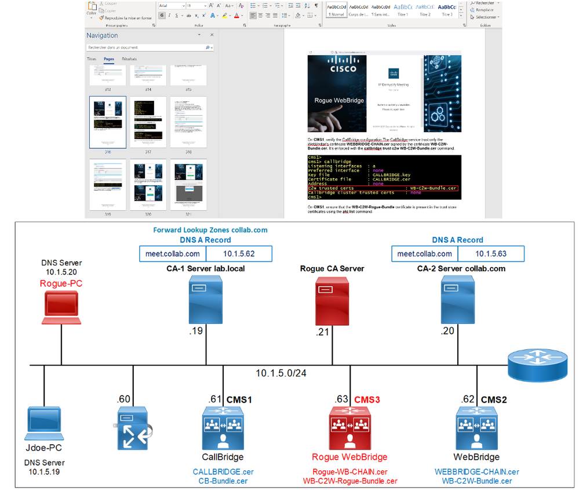This screenshot has width=579, height=490.
Task: Justify the text
Action: (275, 16)
